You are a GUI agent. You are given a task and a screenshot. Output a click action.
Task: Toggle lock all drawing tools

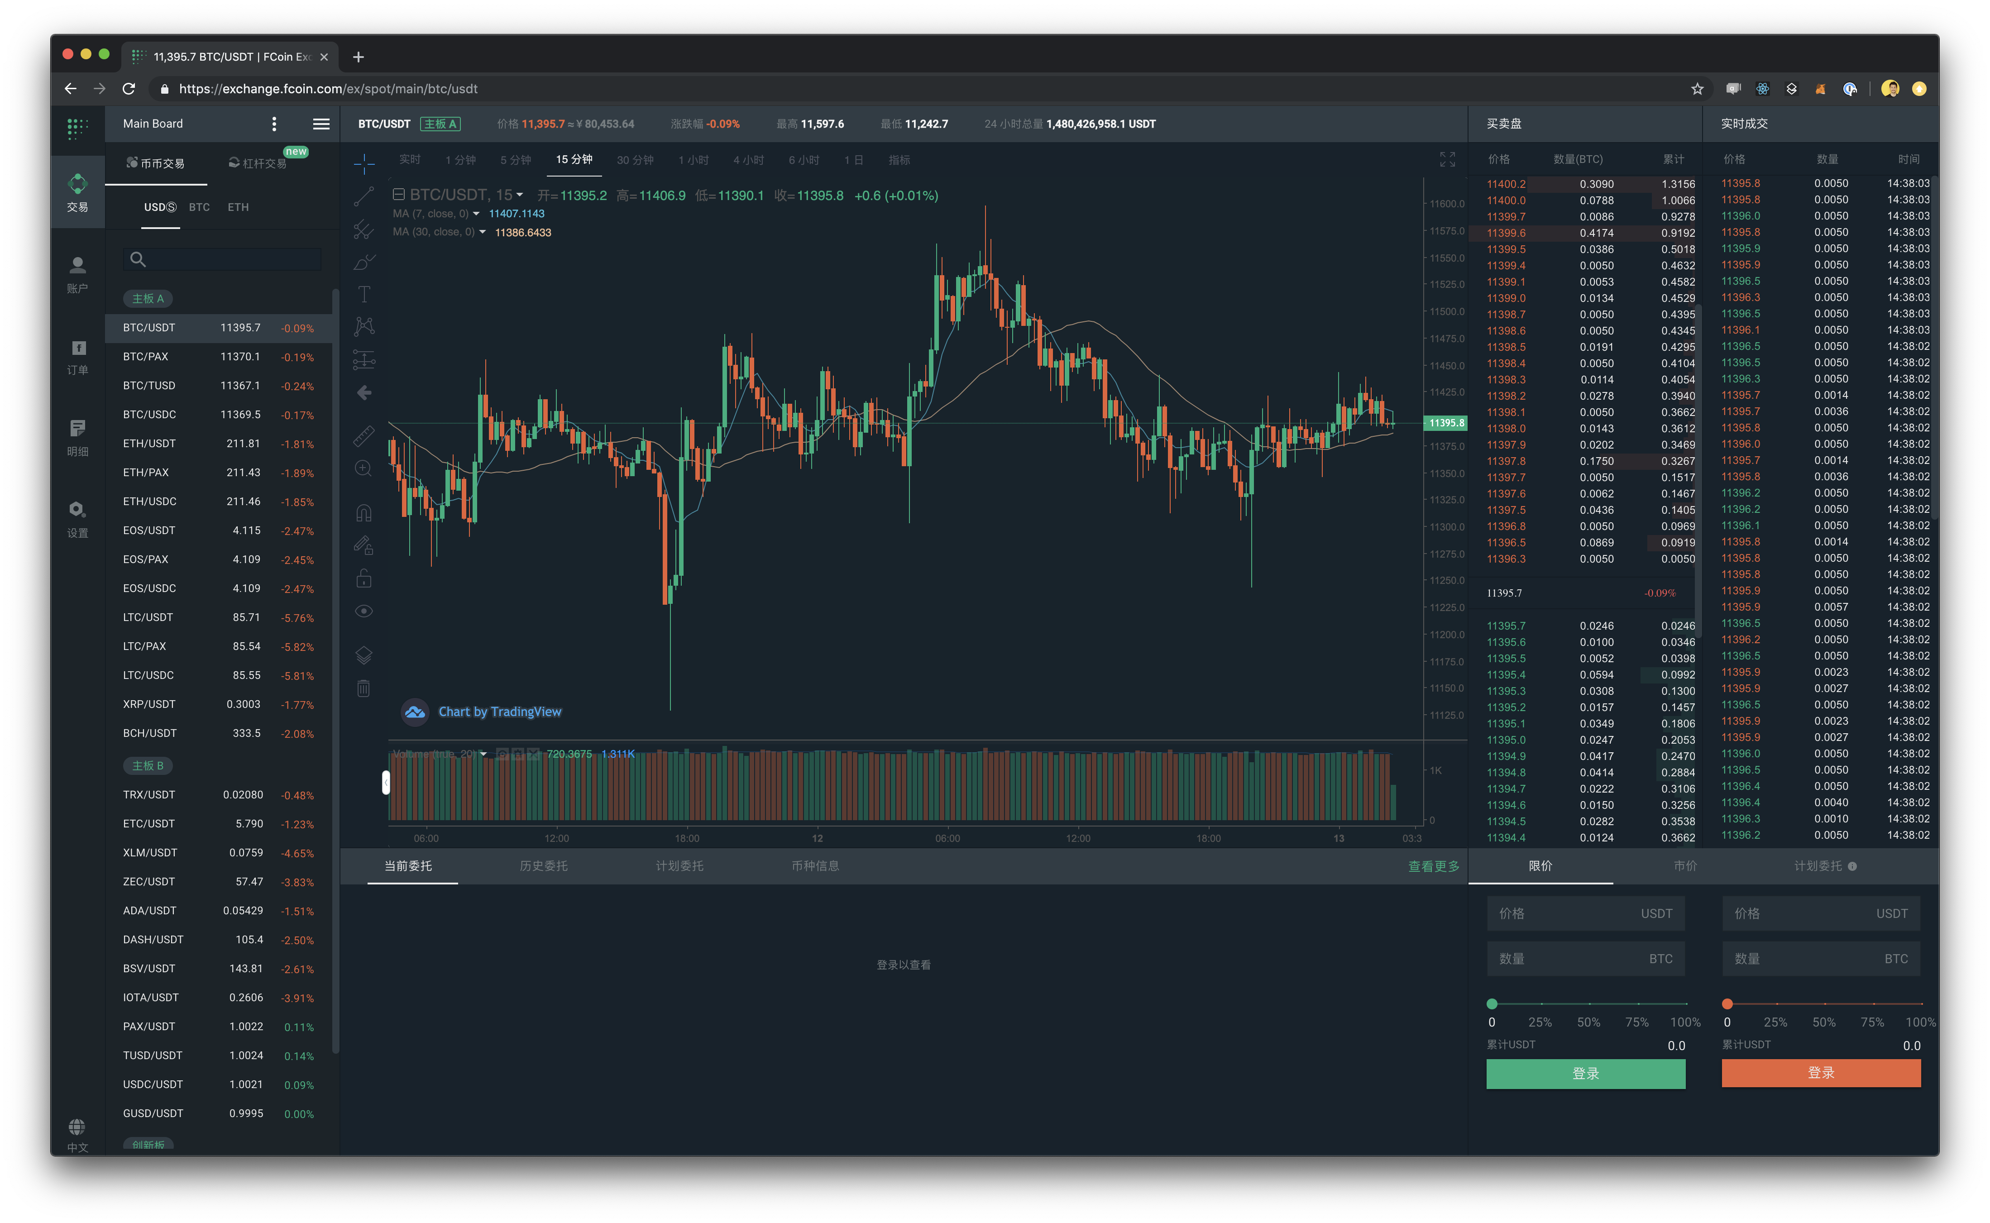pos(364,578)
